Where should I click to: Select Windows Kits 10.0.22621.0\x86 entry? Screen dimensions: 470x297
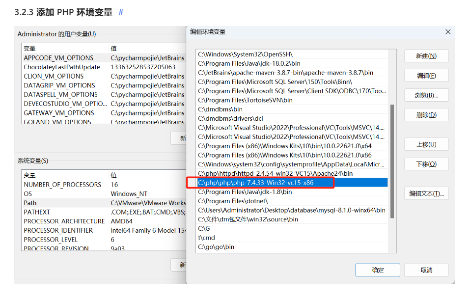(x=292, y=155)
